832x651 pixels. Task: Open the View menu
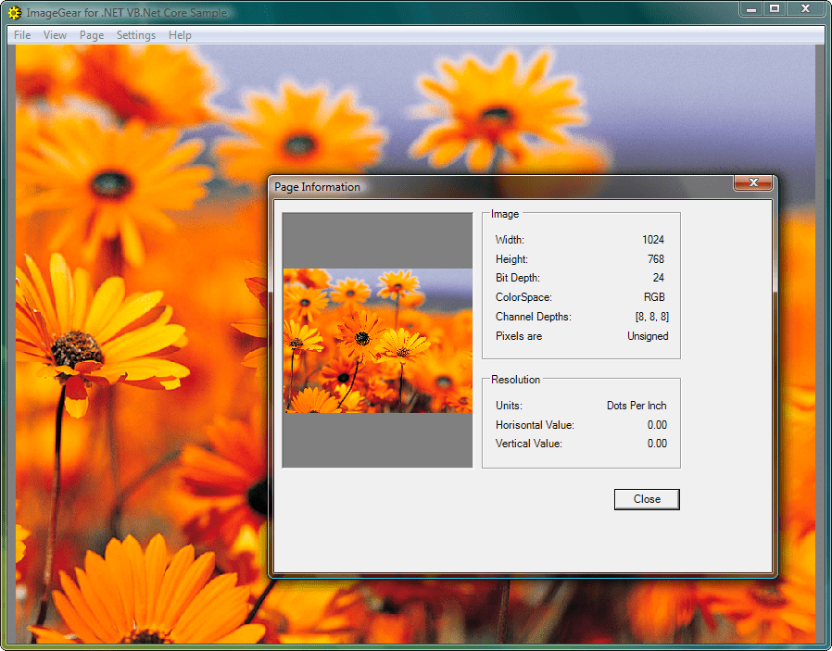click(x=55, y=34)
